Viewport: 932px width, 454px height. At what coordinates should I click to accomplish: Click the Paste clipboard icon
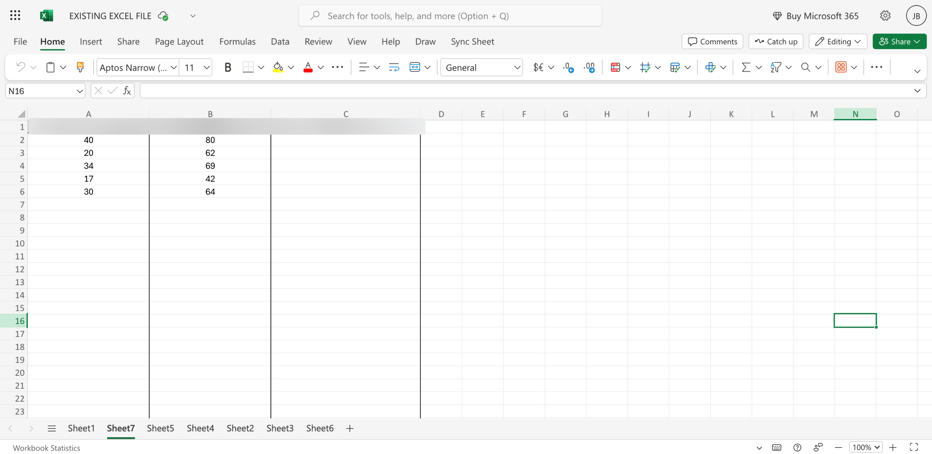click(x=50, y=67)
